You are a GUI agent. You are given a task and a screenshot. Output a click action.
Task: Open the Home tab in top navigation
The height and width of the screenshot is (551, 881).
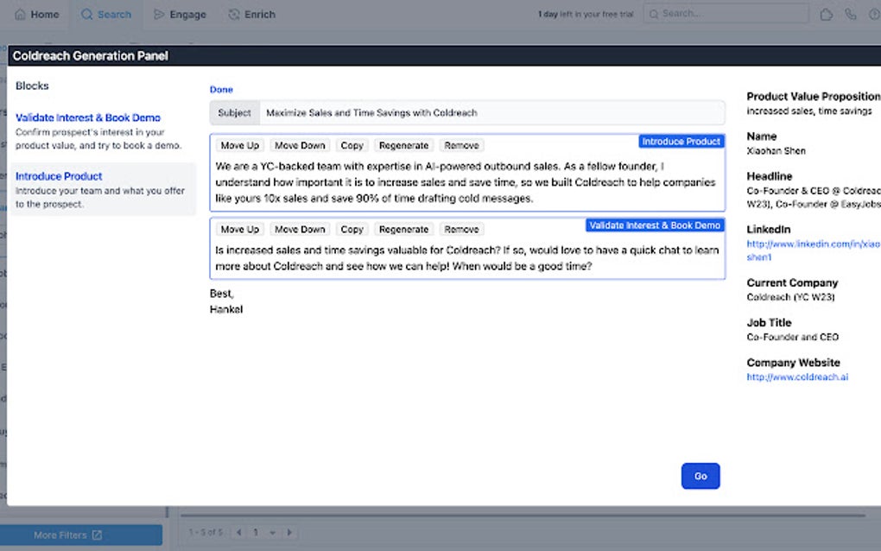(x=36, y=14)
